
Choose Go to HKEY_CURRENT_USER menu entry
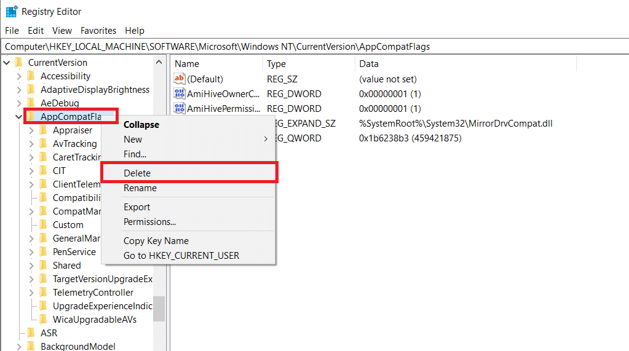(x=189, y=256)
